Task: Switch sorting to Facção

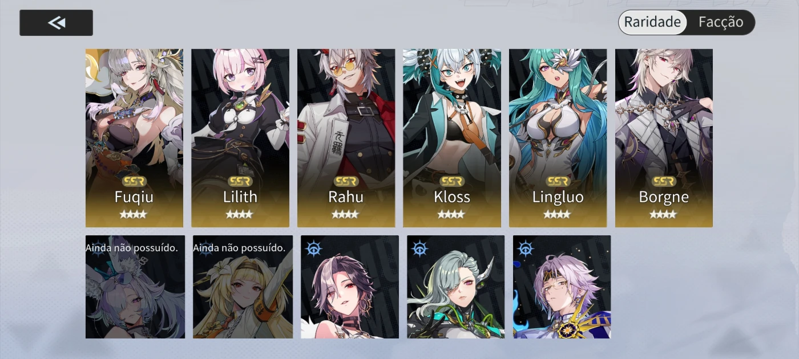Action: pos(721,22)
